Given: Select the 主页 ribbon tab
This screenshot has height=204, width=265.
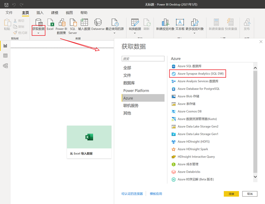Looking at the screenshot, I should 25,13.
